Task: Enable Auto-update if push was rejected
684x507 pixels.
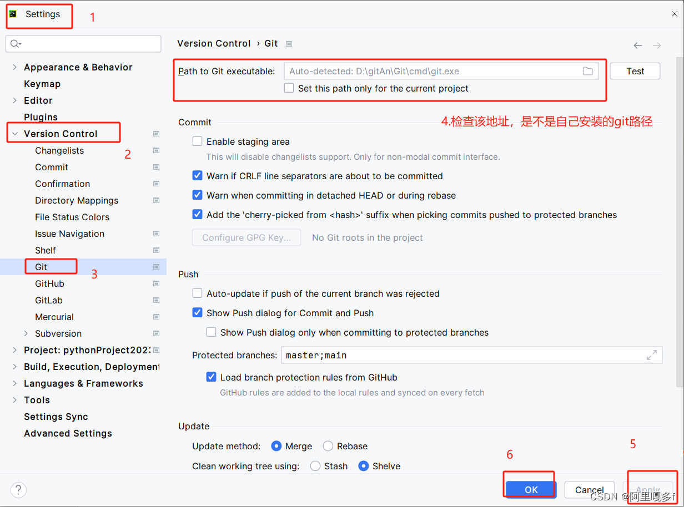Action: (197, 293)
